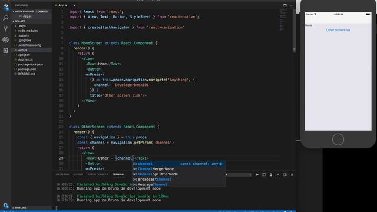Image resolution: width=377 pixels, height=212 pixels.
Task: Switch to the OUTPUT panel tab
Action: tap(78, 175)
